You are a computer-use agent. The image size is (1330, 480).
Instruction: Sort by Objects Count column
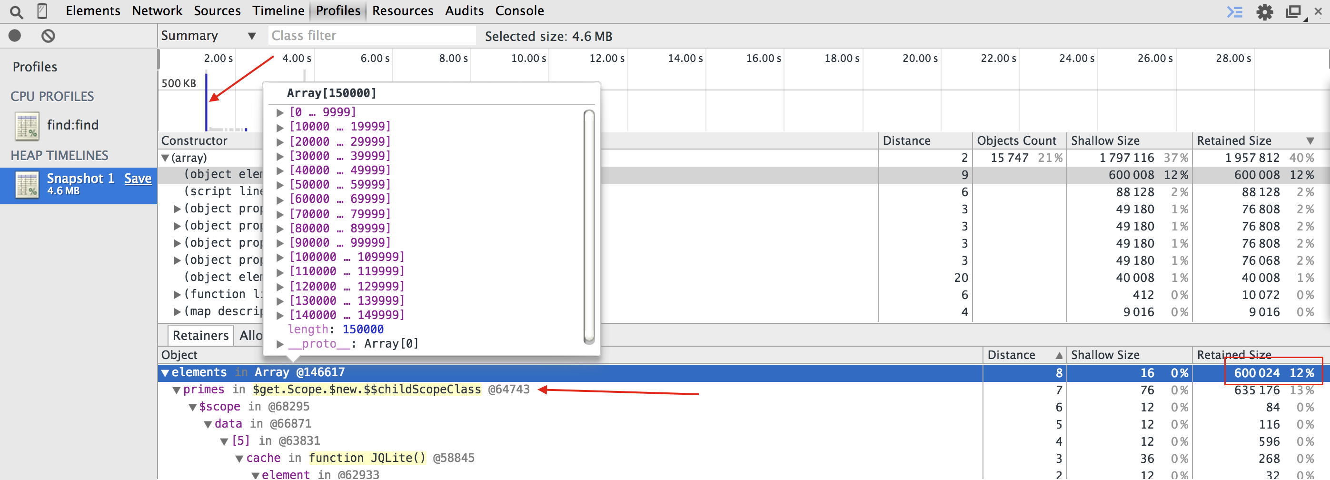(1019, 140)
